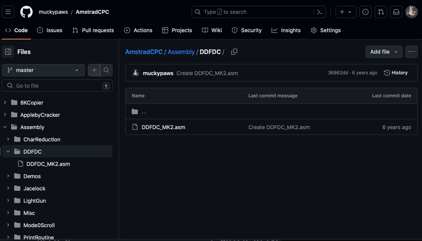The image size is (422, 241).
Task: Expand the LightGun folder chevron
Action: 8,200
